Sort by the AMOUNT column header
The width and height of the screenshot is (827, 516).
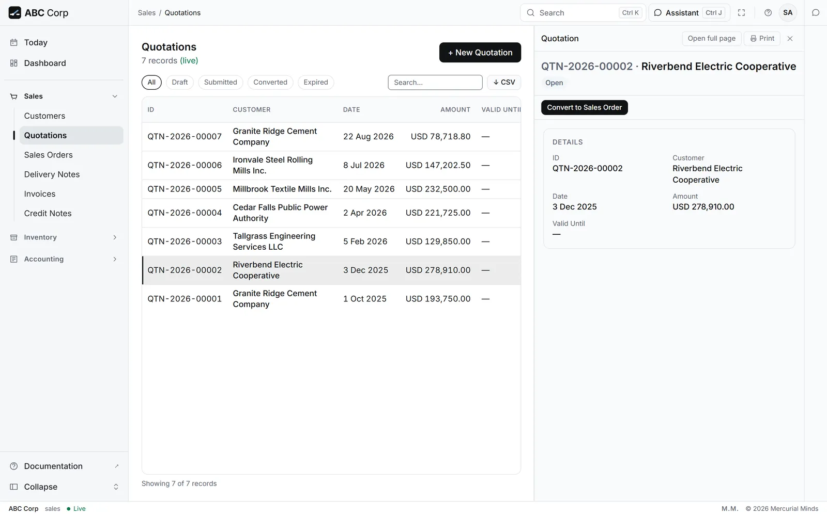coord(455,110)
